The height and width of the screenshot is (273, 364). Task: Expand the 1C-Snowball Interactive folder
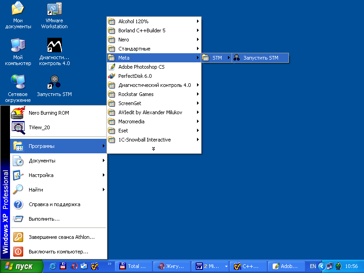[154, 140]
